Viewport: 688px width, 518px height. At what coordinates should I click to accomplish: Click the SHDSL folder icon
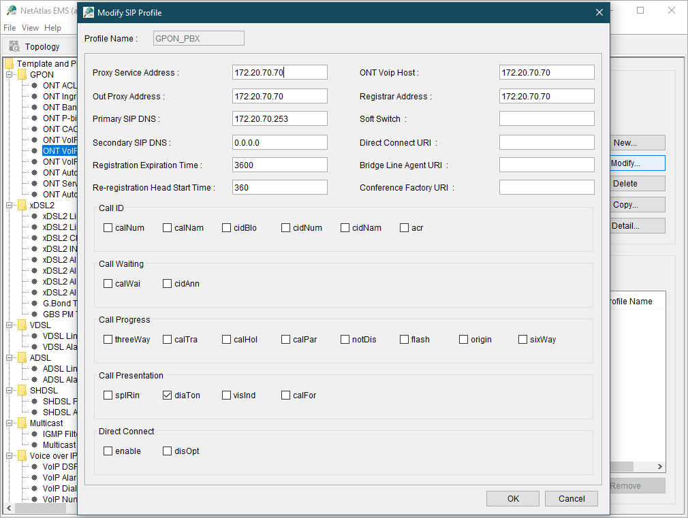(22, 391)
